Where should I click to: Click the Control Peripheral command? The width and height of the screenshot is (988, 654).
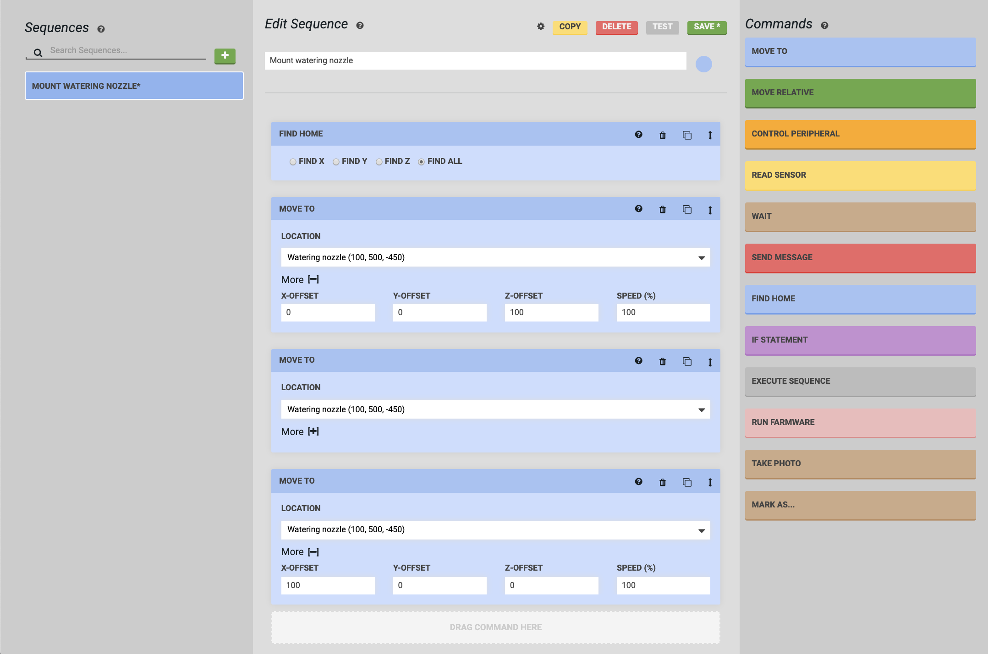[860, 134]
